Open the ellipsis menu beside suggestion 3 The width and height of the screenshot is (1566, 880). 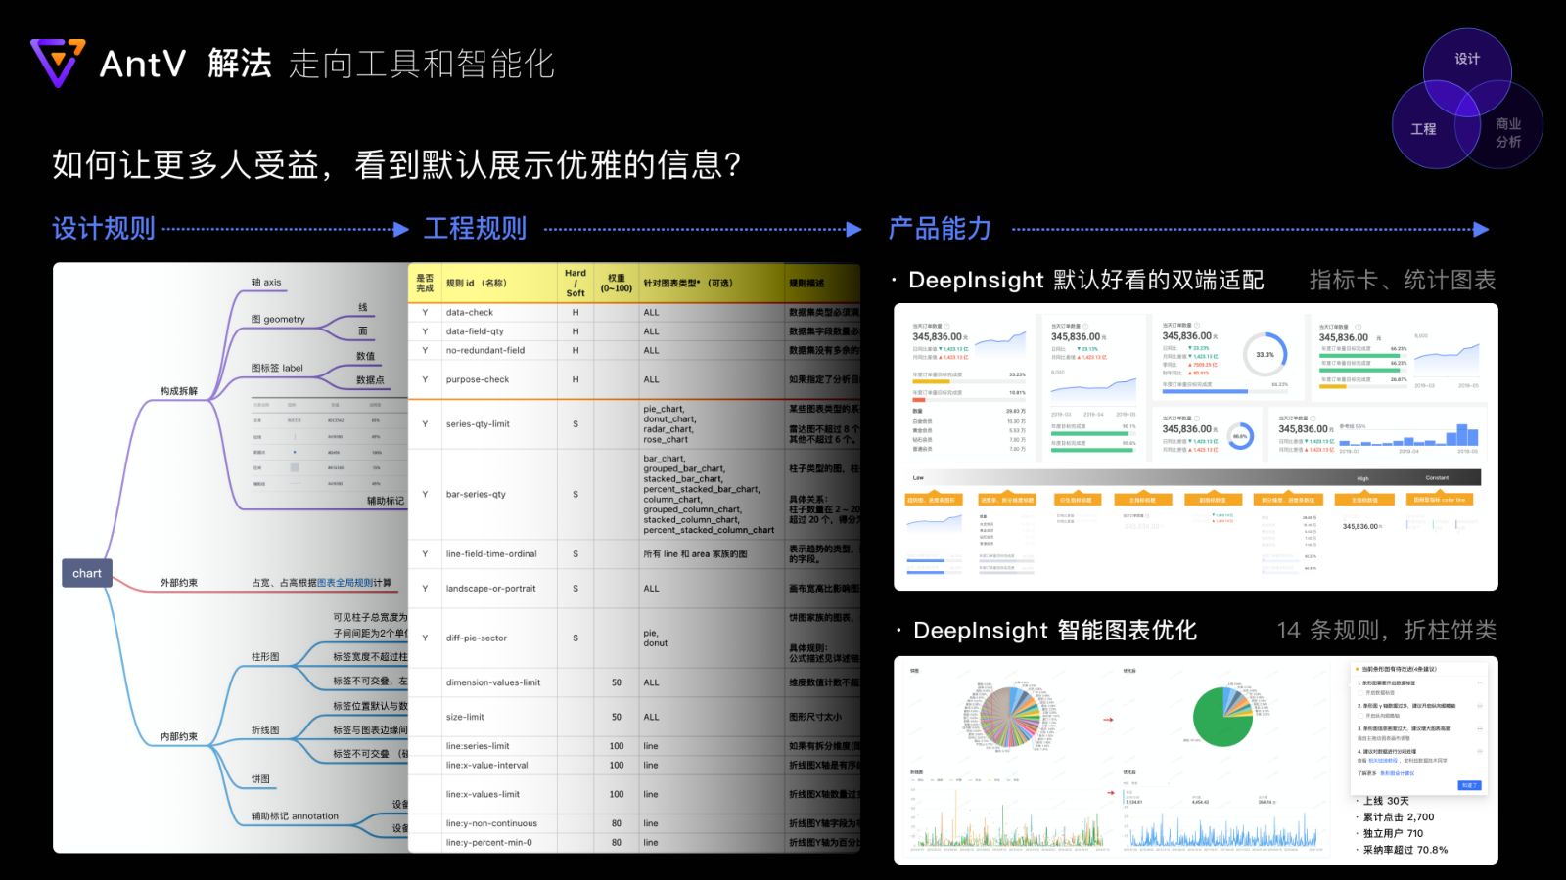click(1479, 728)
